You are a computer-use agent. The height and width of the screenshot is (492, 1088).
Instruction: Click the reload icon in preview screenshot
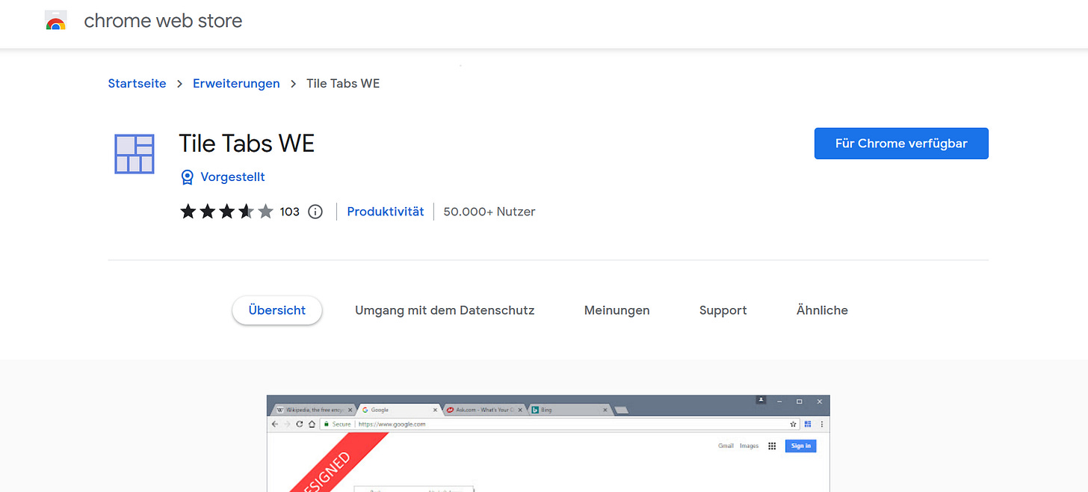coord(300,424)
